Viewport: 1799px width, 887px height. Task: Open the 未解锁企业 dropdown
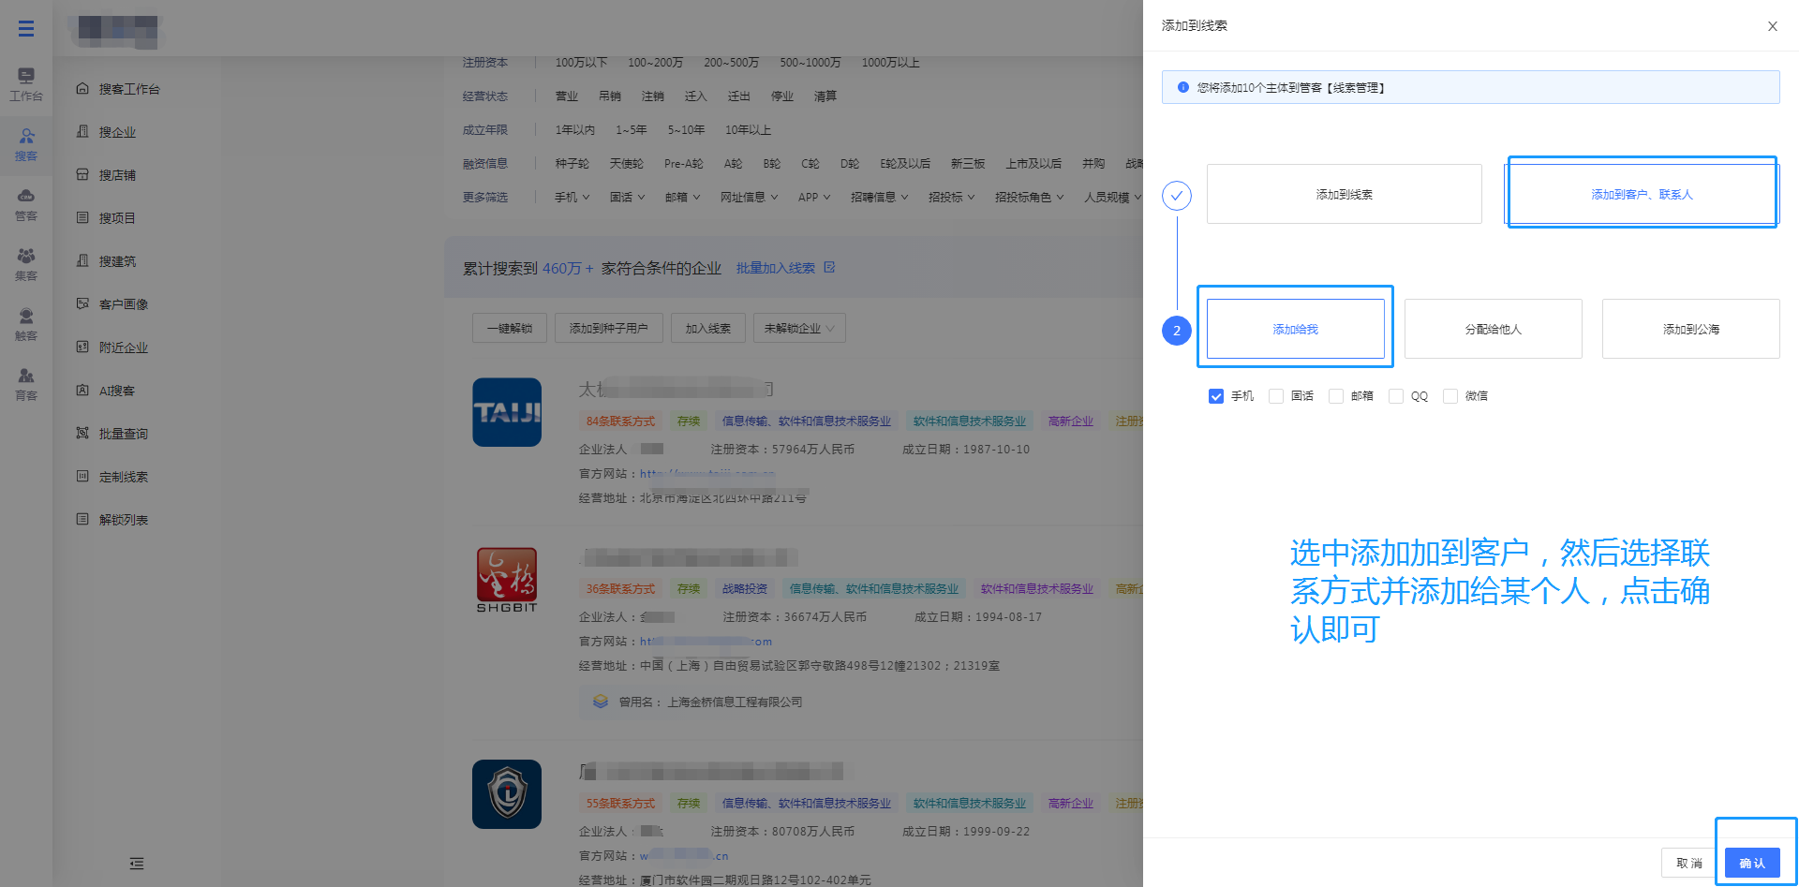pos(799,328)
